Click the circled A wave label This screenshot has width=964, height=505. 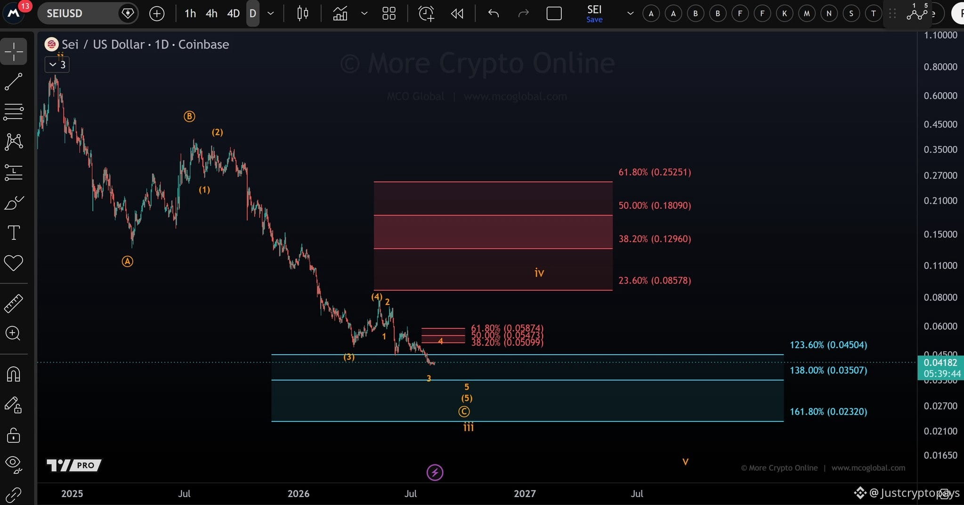click(128, 261)
